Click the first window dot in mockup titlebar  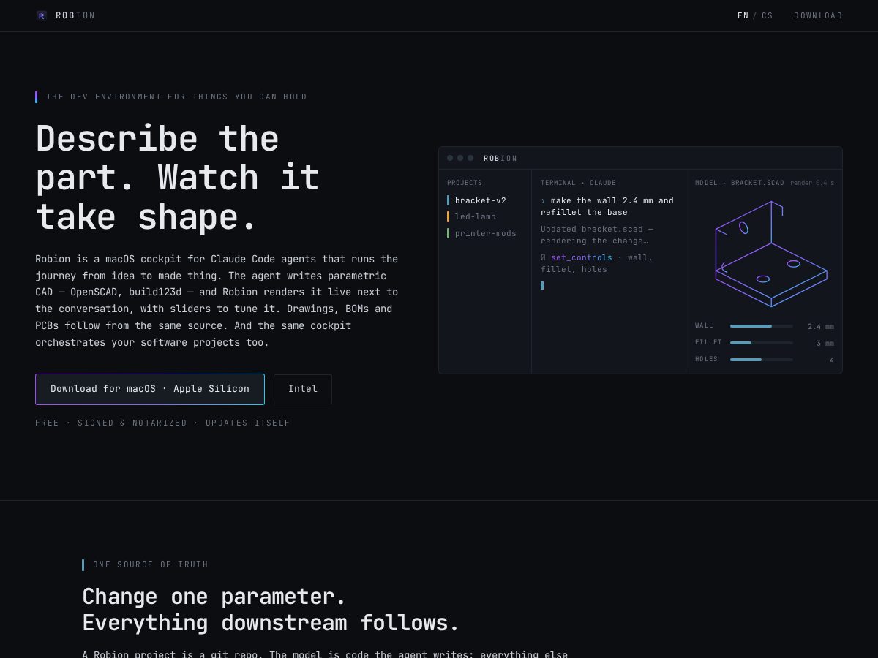point(450,158)
